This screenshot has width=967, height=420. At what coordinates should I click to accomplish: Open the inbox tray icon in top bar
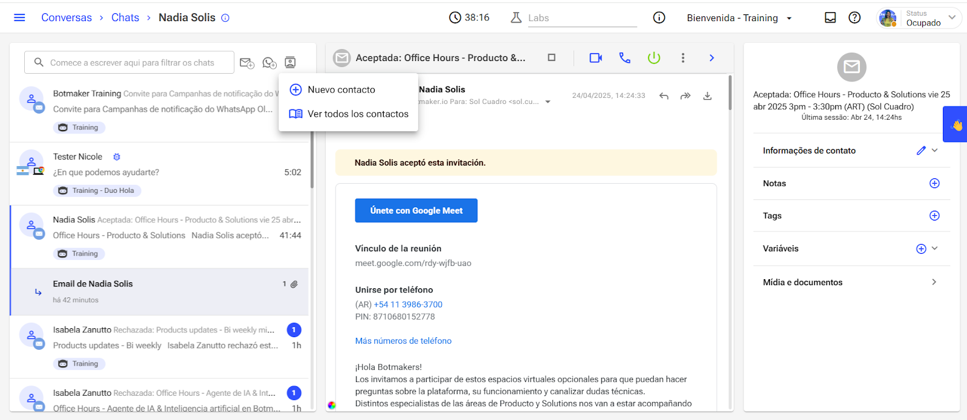(x=830, y=18)
